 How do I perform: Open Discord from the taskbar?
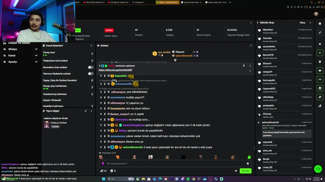(182, 179)
